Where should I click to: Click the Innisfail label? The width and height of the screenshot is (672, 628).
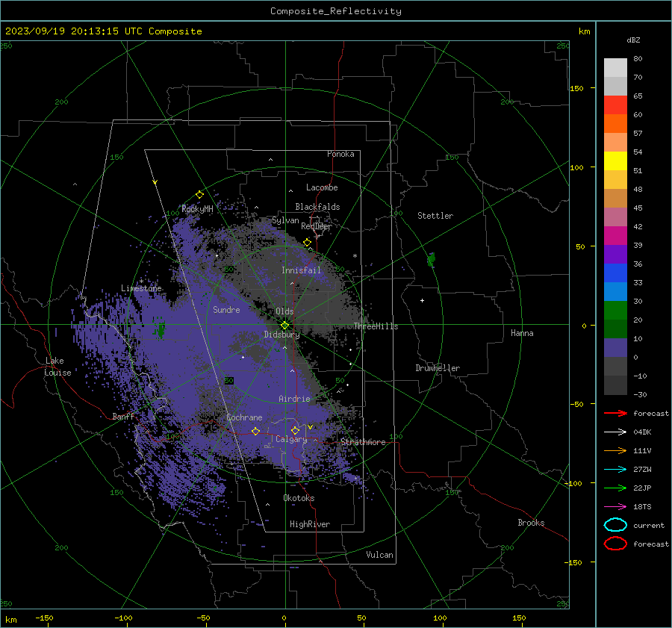(301, 270)
